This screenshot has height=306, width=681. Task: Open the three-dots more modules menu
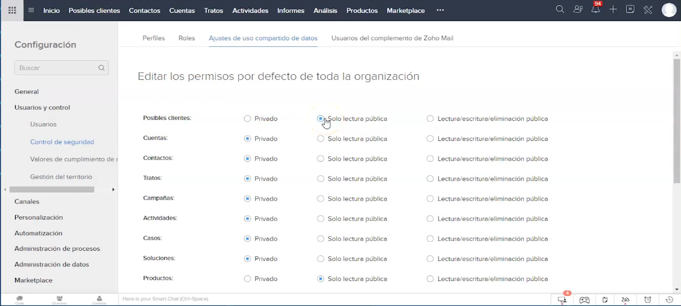pyautogui.click(x=440, y=10)
